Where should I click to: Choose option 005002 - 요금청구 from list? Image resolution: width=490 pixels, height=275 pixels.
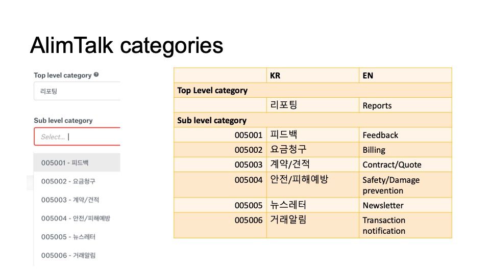coord(77,181)
